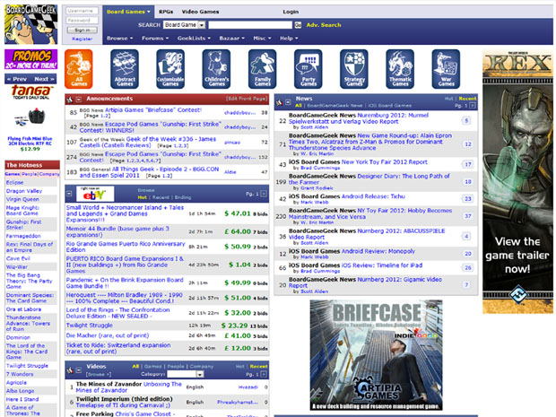This screenshot has width=556, height=417.
Task: Open the Eclipse hotness link
Action: 14,182
